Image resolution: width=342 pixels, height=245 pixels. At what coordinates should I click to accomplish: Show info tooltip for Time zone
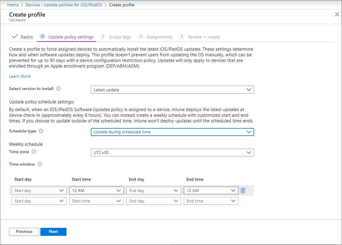click(34, 152)
